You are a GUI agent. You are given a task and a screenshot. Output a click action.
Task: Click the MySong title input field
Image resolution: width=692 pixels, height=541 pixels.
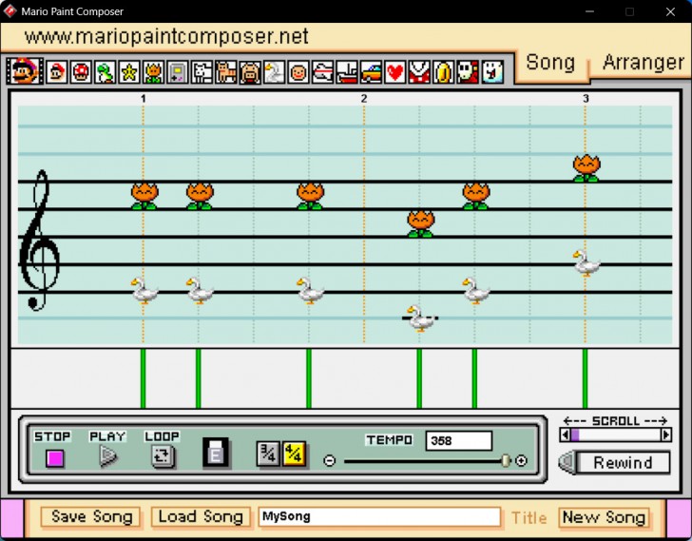point(379,516)
